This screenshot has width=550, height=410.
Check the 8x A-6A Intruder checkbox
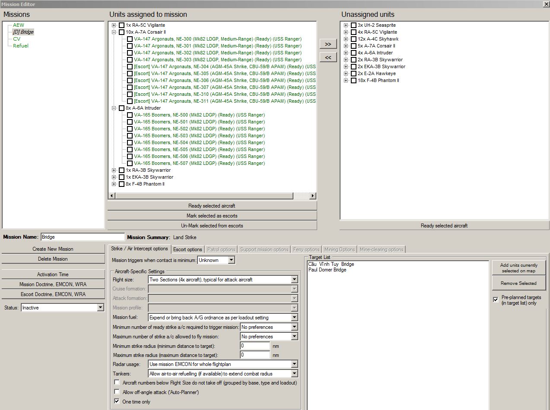point(121,108)
